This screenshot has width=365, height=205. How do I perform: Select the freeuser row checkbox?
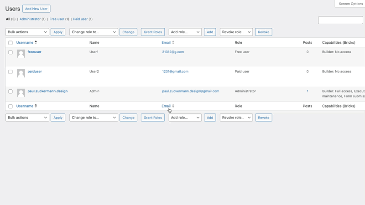[10, 52]
